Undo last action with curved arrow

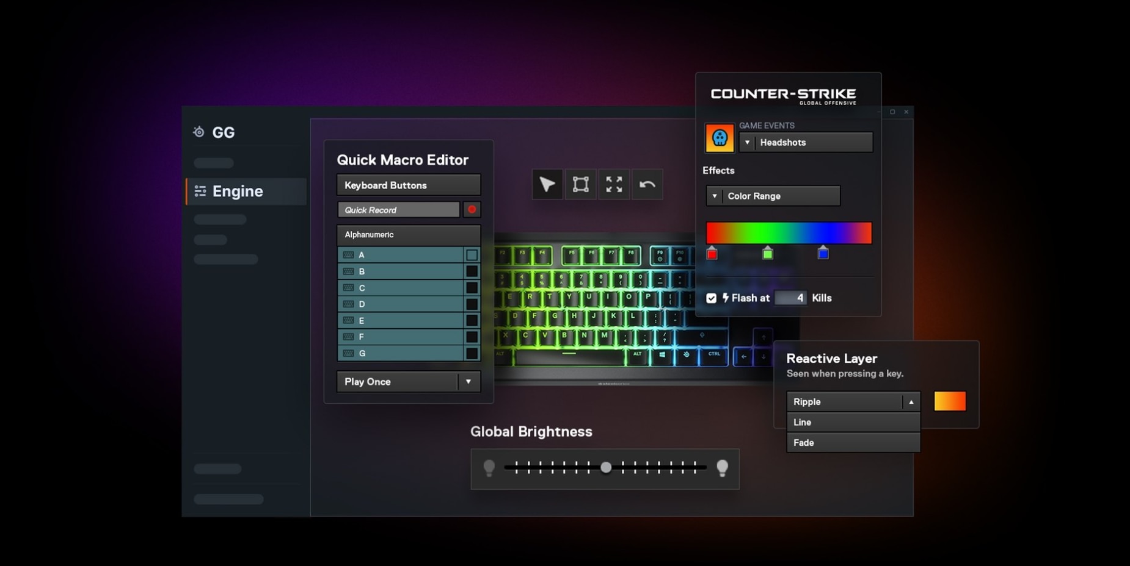pos(647,184)
